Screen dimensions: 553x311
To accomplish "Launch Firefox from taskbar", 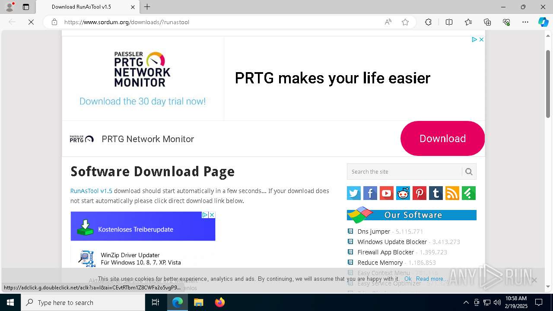I will pos(220,302).
